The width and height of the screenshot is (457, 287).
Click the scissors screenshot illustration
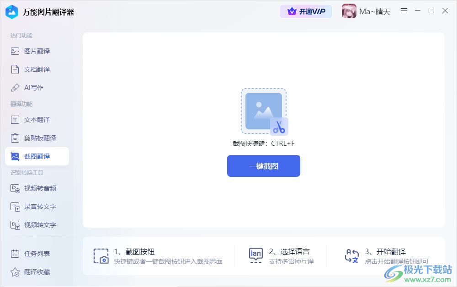(264, 112)
